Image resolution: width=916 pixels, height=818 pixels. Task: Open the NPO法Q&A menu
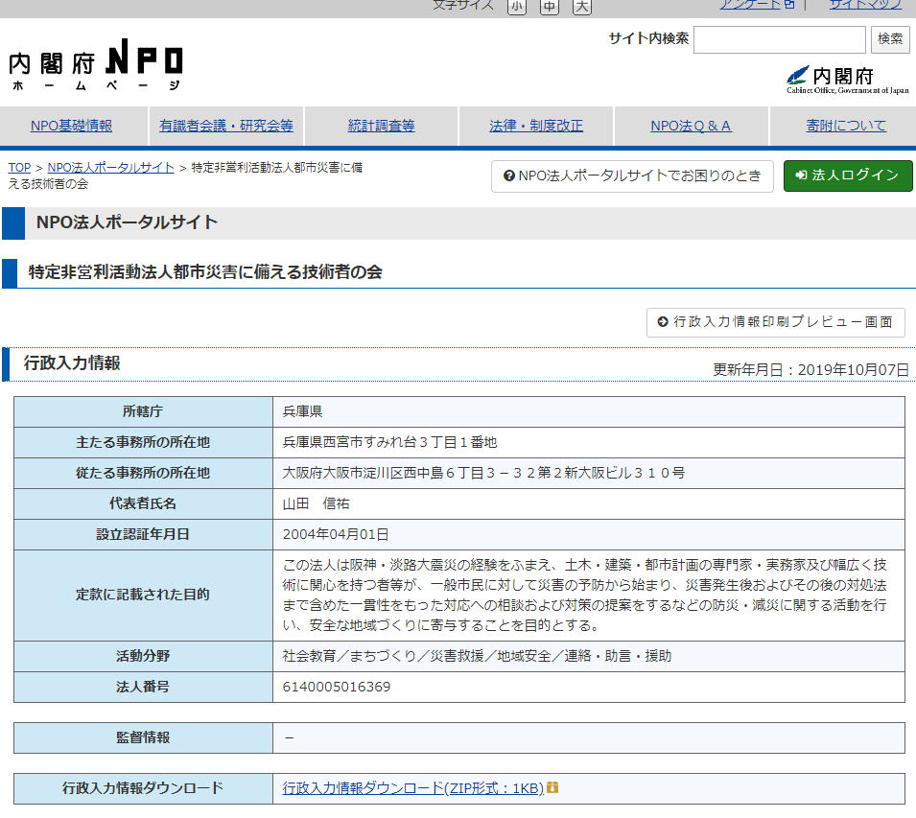point(691,126)
